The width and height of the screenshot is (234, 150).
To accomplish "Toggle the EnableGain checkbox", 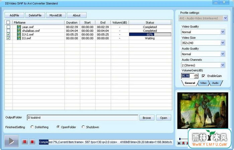I will 203,76.
